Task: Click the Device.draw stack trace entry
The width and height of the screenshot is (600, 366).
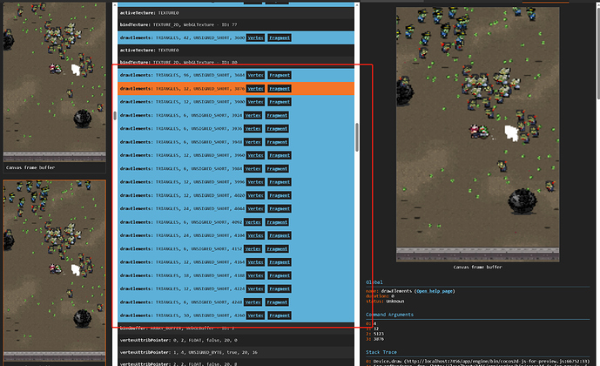Action: pyautogui.click(x=477, y=362)
